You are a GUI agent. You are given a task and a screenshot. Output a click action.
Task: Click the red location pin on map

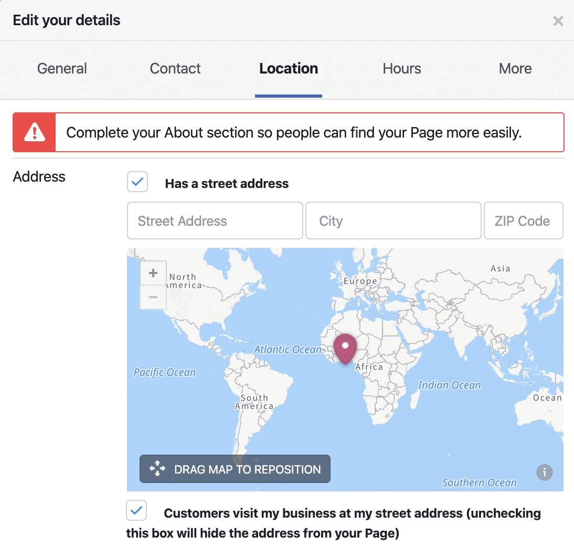tap(346, 348)
